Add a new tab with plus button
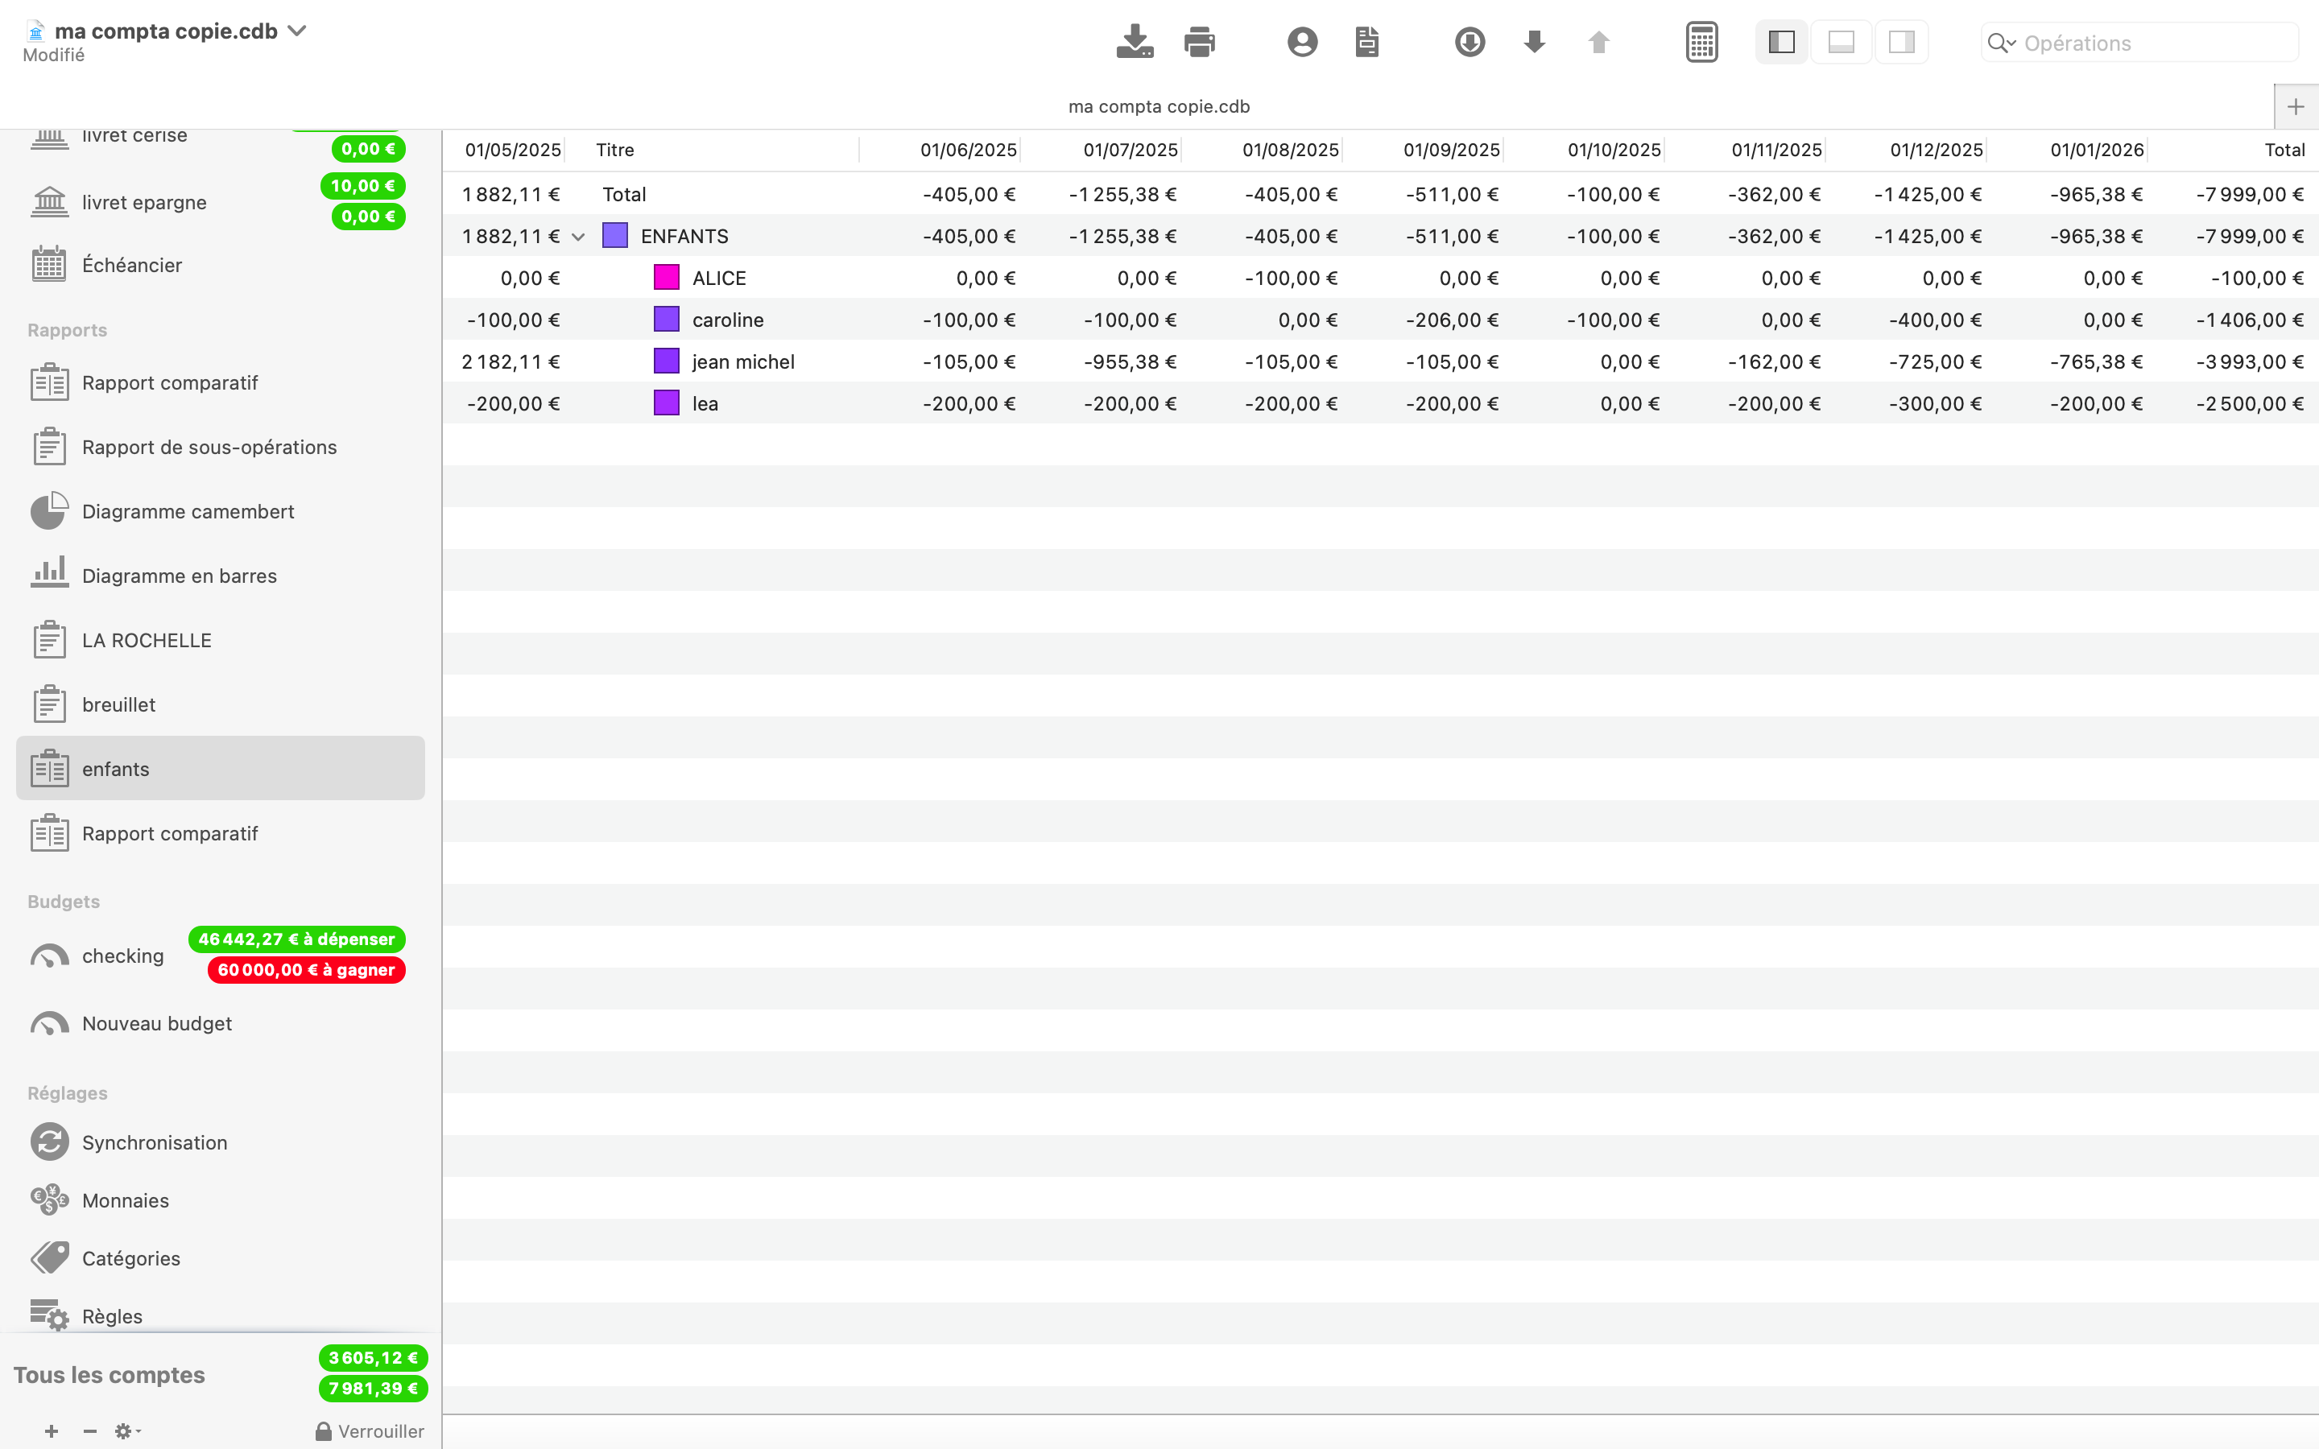This screenshot has width=2319, height=1449. pyautogui.click(x=2295, y=106)
